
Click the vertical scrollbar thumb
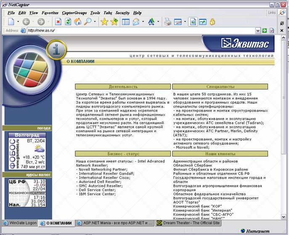(x=284, y=97)
